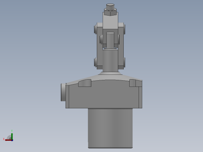
Task: Select the round port boss on housing's left side
Action: (x=63, y=92)
